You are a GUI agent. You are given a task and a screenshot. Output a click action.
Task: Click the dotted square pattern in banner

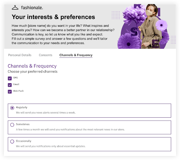[116, 15]
